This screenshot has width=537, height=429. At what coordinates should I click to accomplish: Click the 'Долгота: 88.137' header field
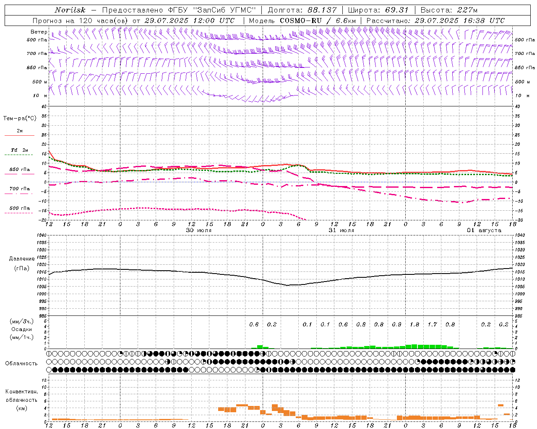pyautogui.click(x=302, y=10)
